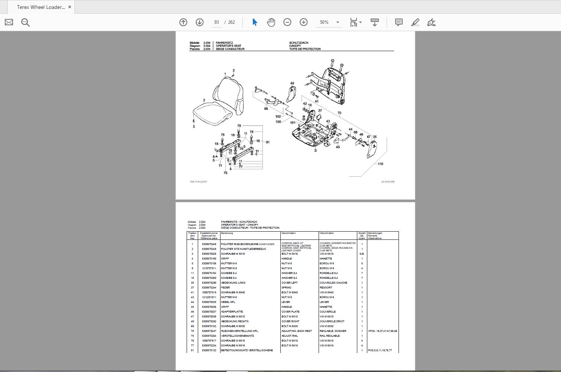The image size is (561, 372).
Task: Close the Terex Wheel Loader tab
Action: point(70,7)
